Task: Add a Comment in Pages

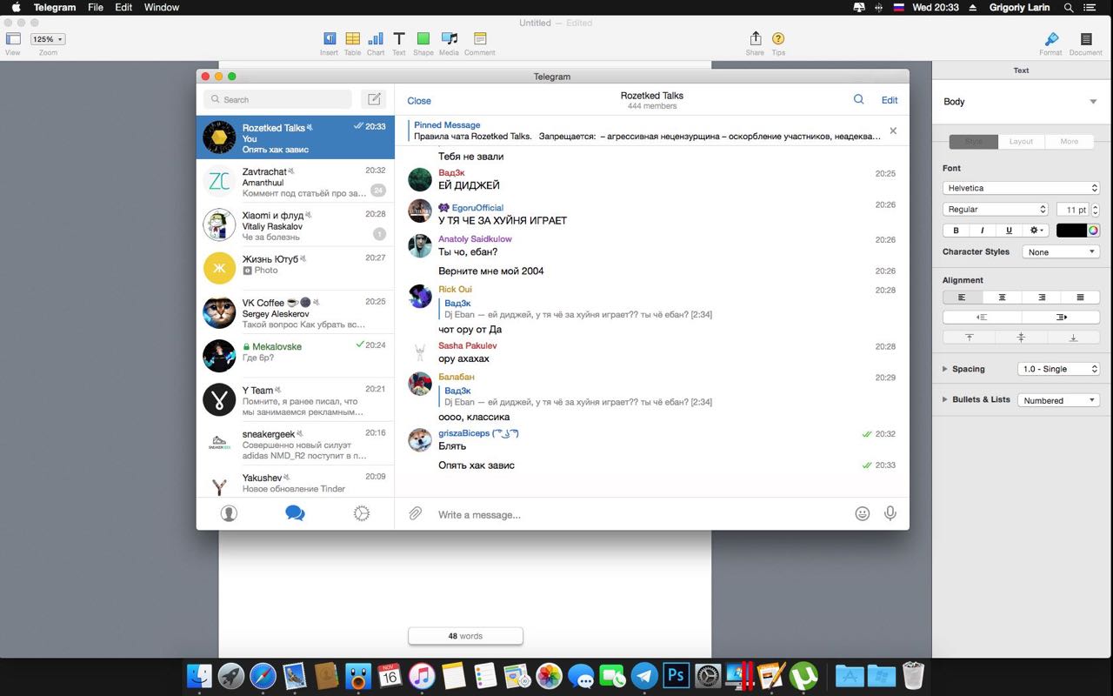Action: [479, 38]
